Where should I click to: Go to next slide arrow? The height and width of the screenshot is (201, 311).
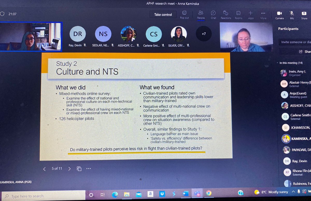point(69,169)
